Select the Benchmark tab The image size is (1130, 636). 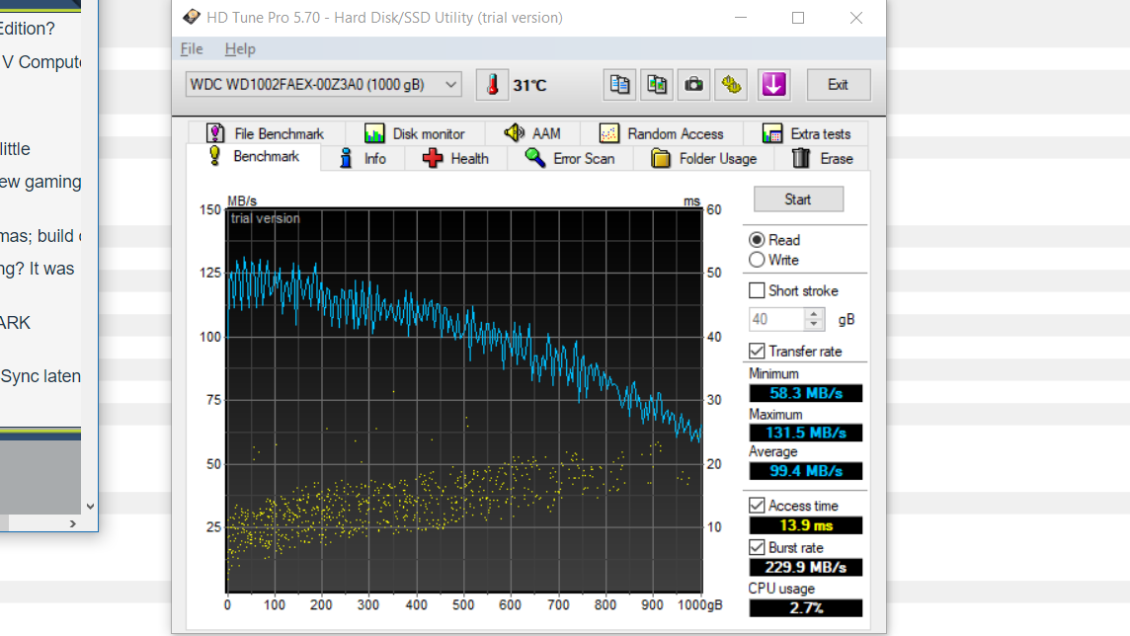tap(254, 156)
